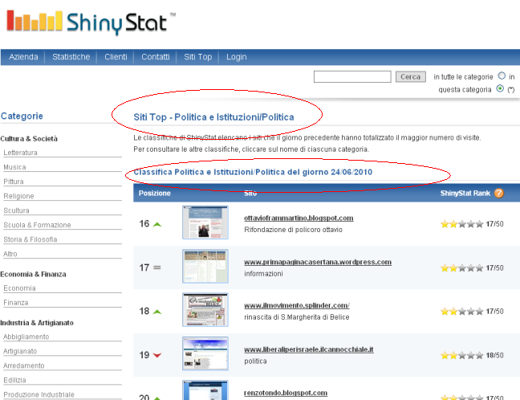520x400 pixels.
Task: Open www.liberaliperisraele.ilcannocchiale.it link
Action: (309, 349)
